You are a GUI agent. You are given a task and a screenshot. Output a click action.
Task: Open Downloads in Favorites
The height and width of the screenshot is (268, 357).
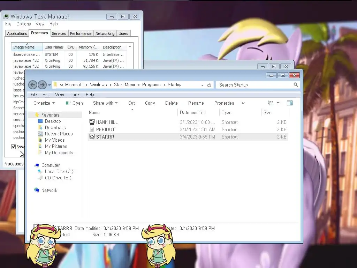(x=55, y=127)
